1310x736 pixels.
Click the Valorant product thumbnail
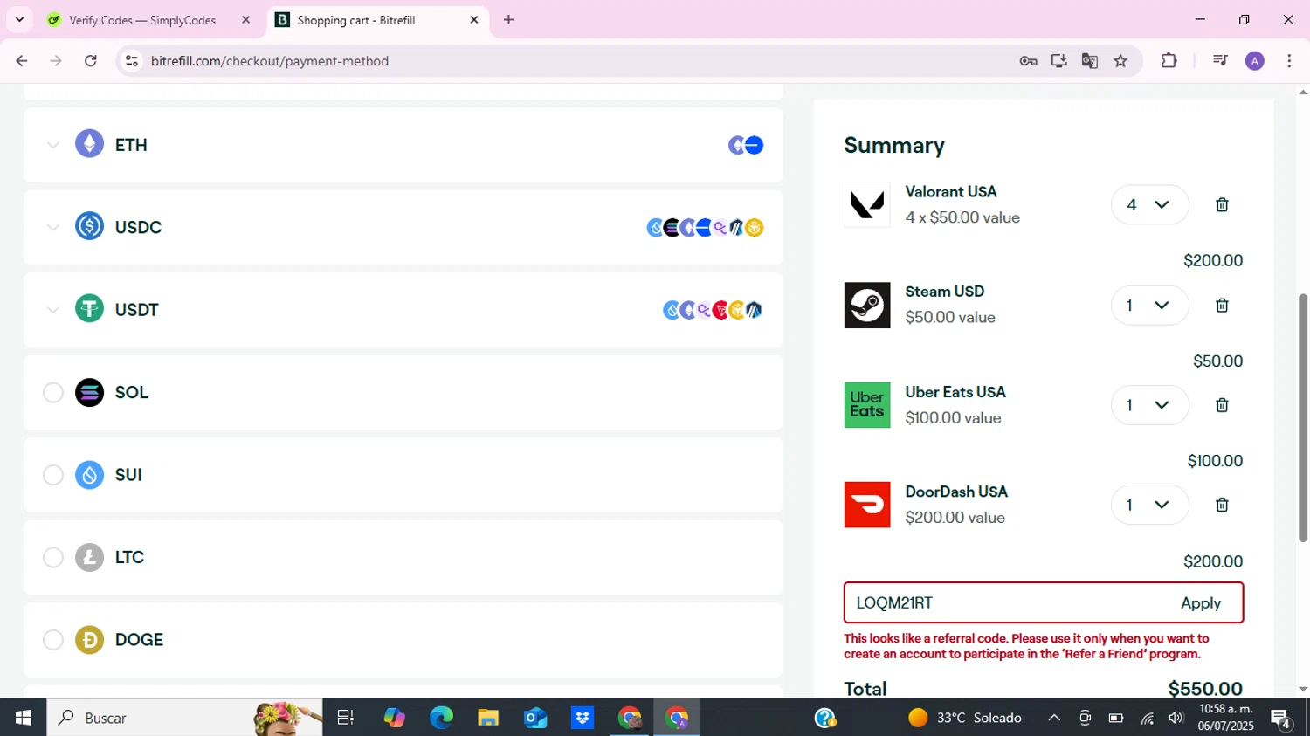coord(867,205)
